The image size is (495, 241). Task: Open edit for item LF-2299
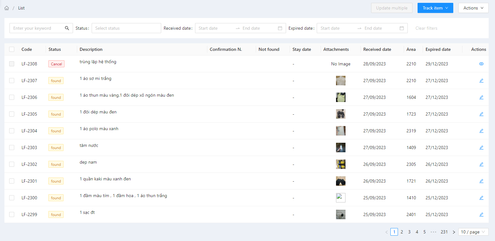tap(481, 214)
